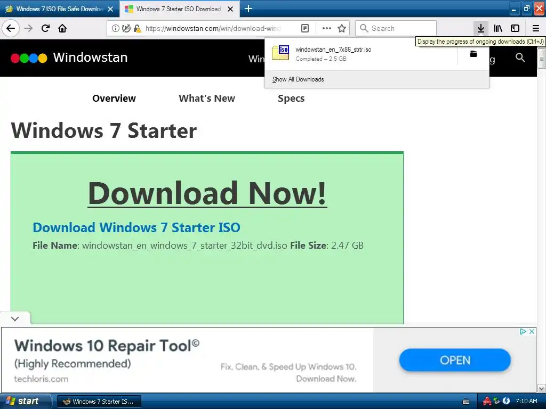Screen dimensions: 546x409
Task: Jump to the Overview section
Action: click(x=114, y=99)
